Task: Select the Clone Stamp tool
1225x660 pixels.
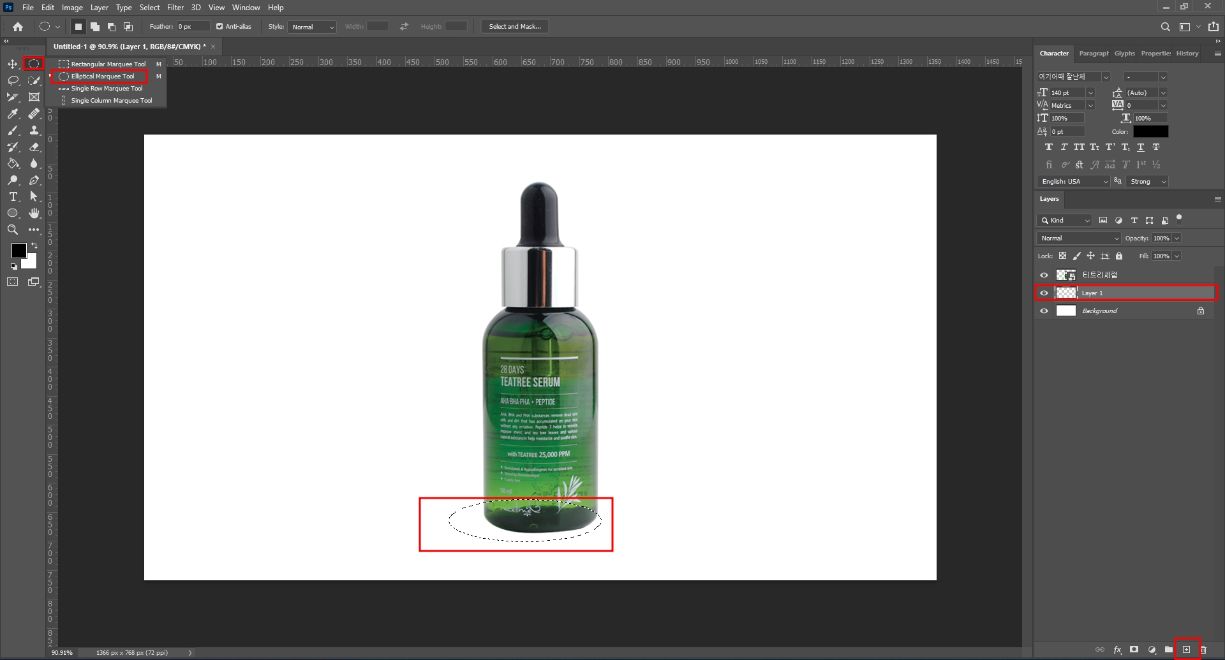Action: 34,130
